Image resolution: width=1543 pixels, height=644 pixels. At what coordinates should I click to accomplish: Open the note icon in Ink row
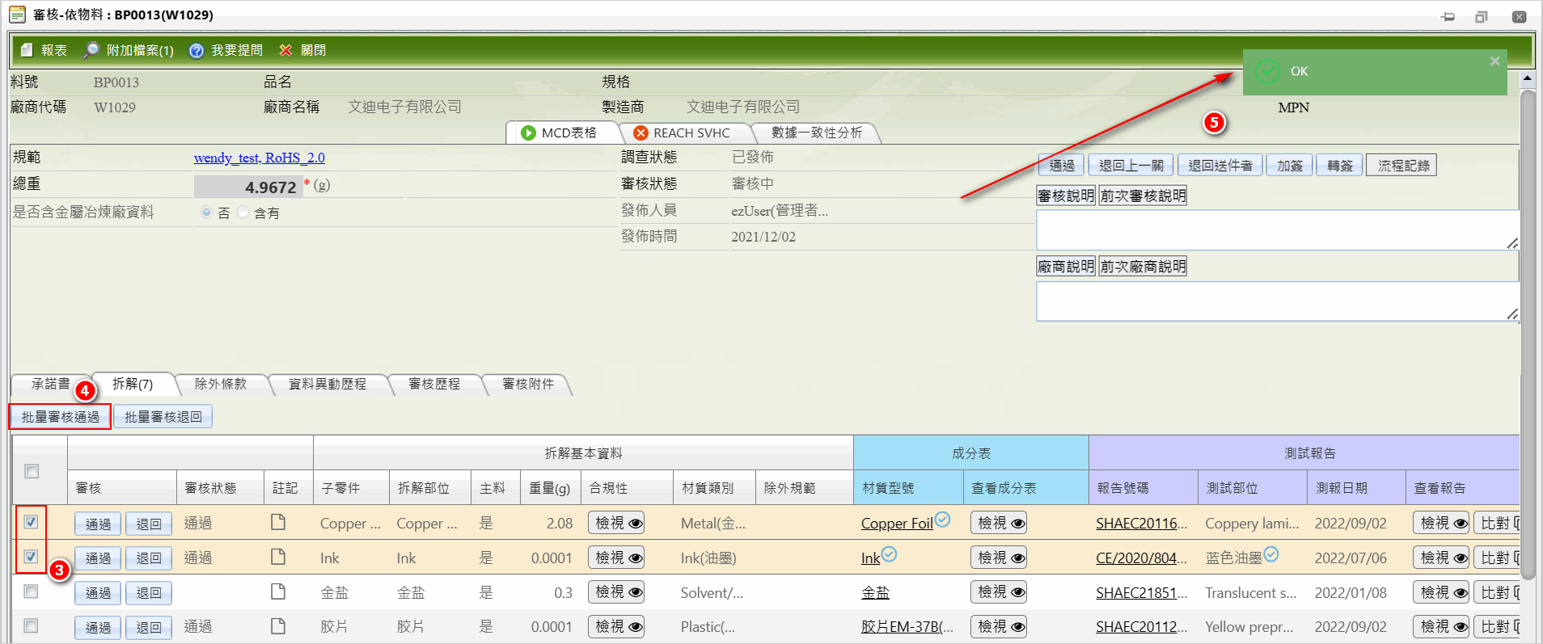(278, 557)
